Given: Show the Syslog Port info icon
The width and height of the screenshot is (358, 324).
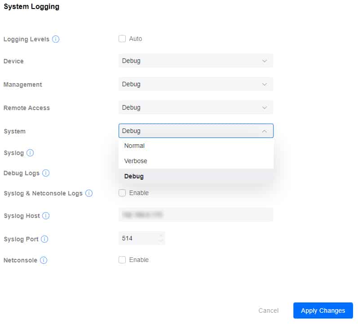Looking at the screenshot, I should tap(44, 239).
